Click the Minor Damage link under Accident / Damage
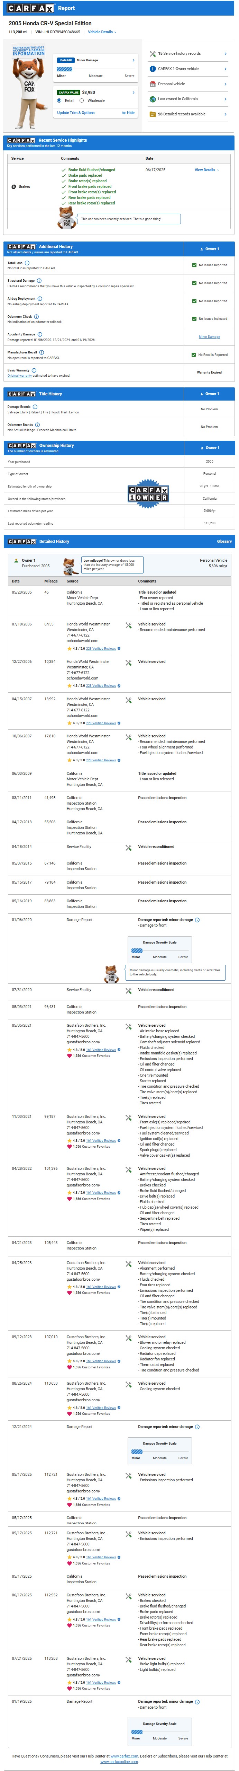 point(209,337)
